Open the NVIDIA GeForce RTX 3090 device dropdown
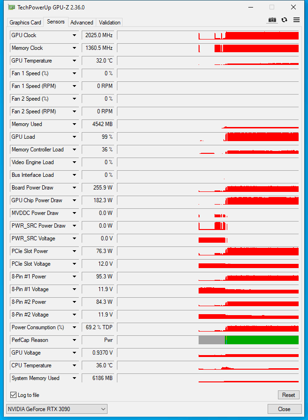 point(57,409)
